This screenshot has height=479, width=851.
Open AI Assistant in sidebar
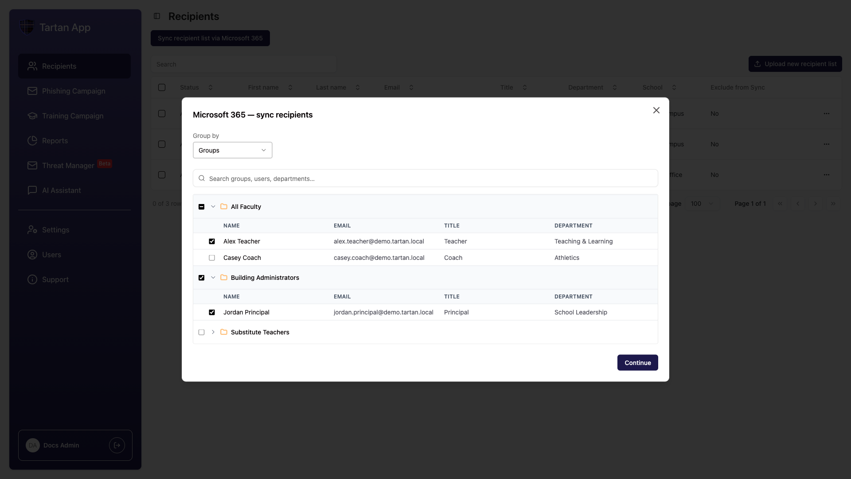74,190
